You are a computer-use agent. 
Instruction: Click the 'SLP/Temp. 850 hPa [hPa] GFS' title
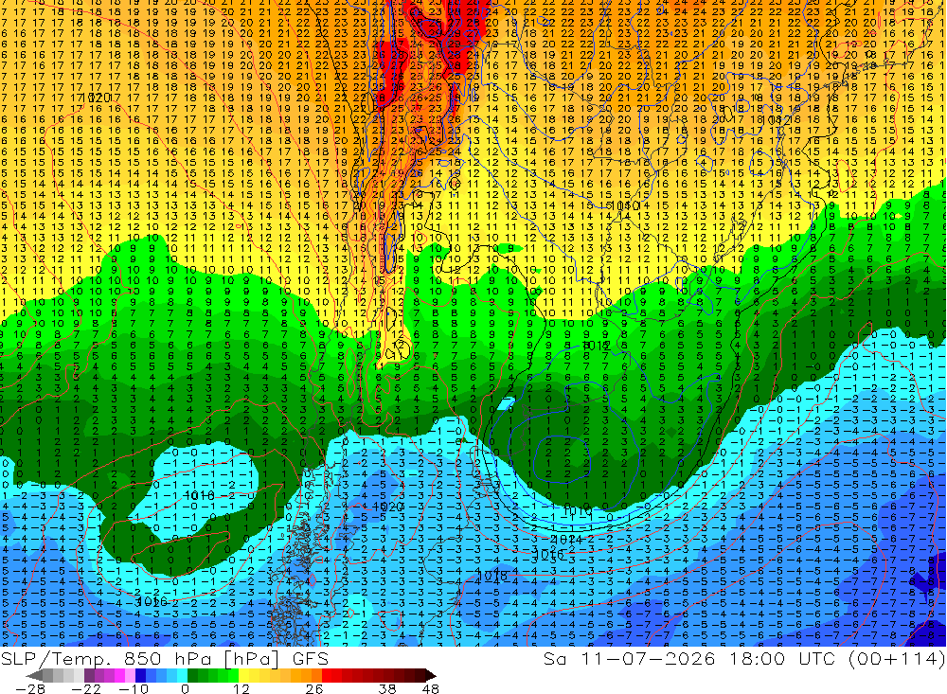coord(164,658)
